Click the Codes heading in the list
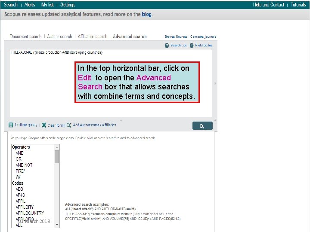The width and height of the screenshot is (310, 232). click(x=18, y=183)
